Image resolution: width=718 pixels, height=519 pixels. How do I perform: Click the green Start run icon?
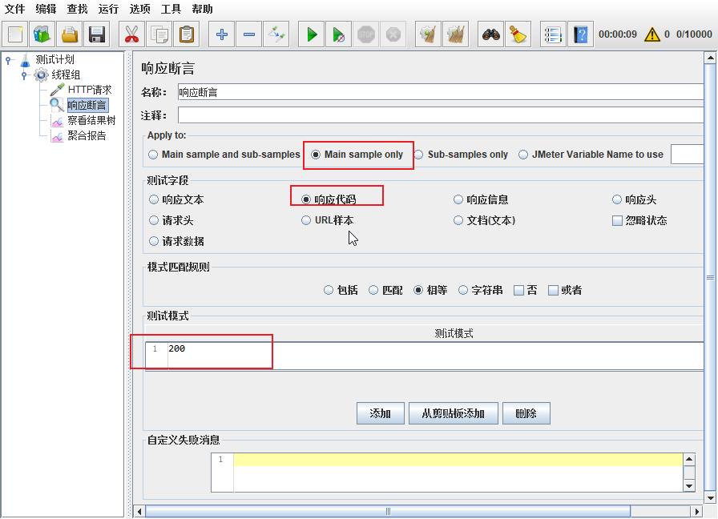[313, 34]
